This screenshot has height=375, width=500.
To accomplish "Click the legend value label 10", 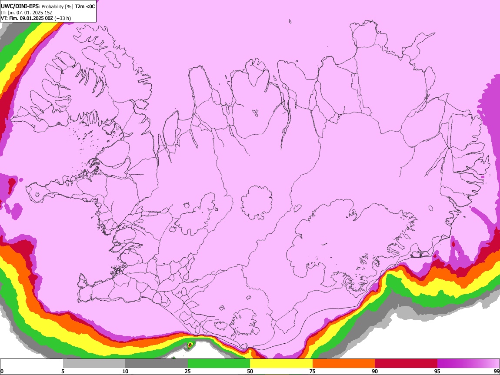I will (x=125, y=371).
